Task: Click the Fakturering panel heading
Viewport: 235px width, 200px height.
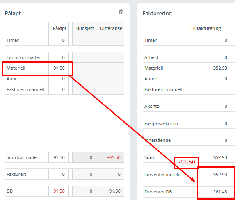Action: [x=157, y=14]
